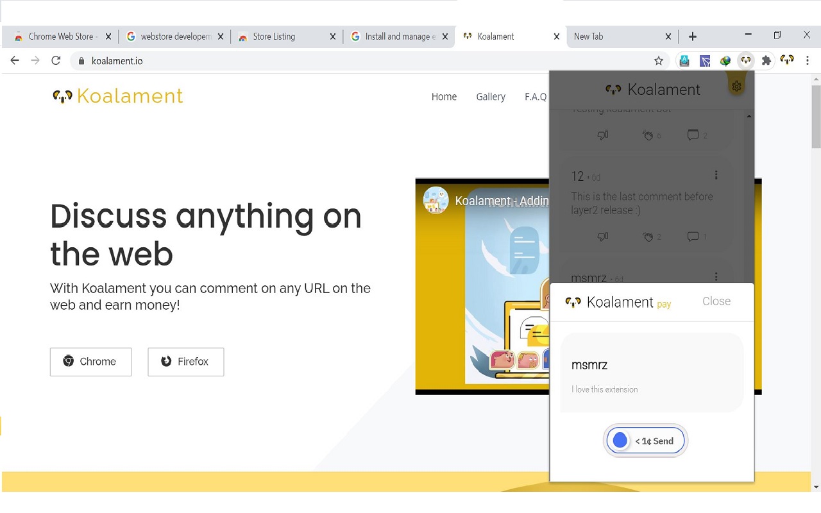This screenshot has height=513, width=821.
Task: Open Chrome's three-dot browser menu
Action: 807,60
